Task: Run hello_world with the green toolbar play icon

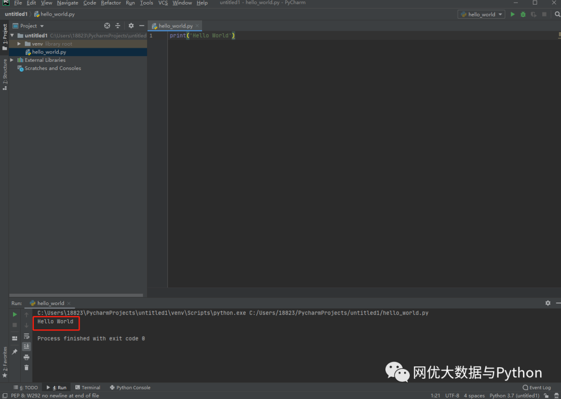Action: tap(512, 15)
